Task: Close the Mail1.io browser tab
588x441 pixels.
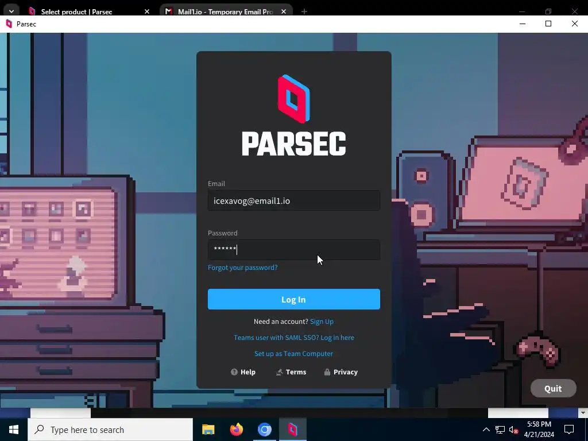Action: 284,11
